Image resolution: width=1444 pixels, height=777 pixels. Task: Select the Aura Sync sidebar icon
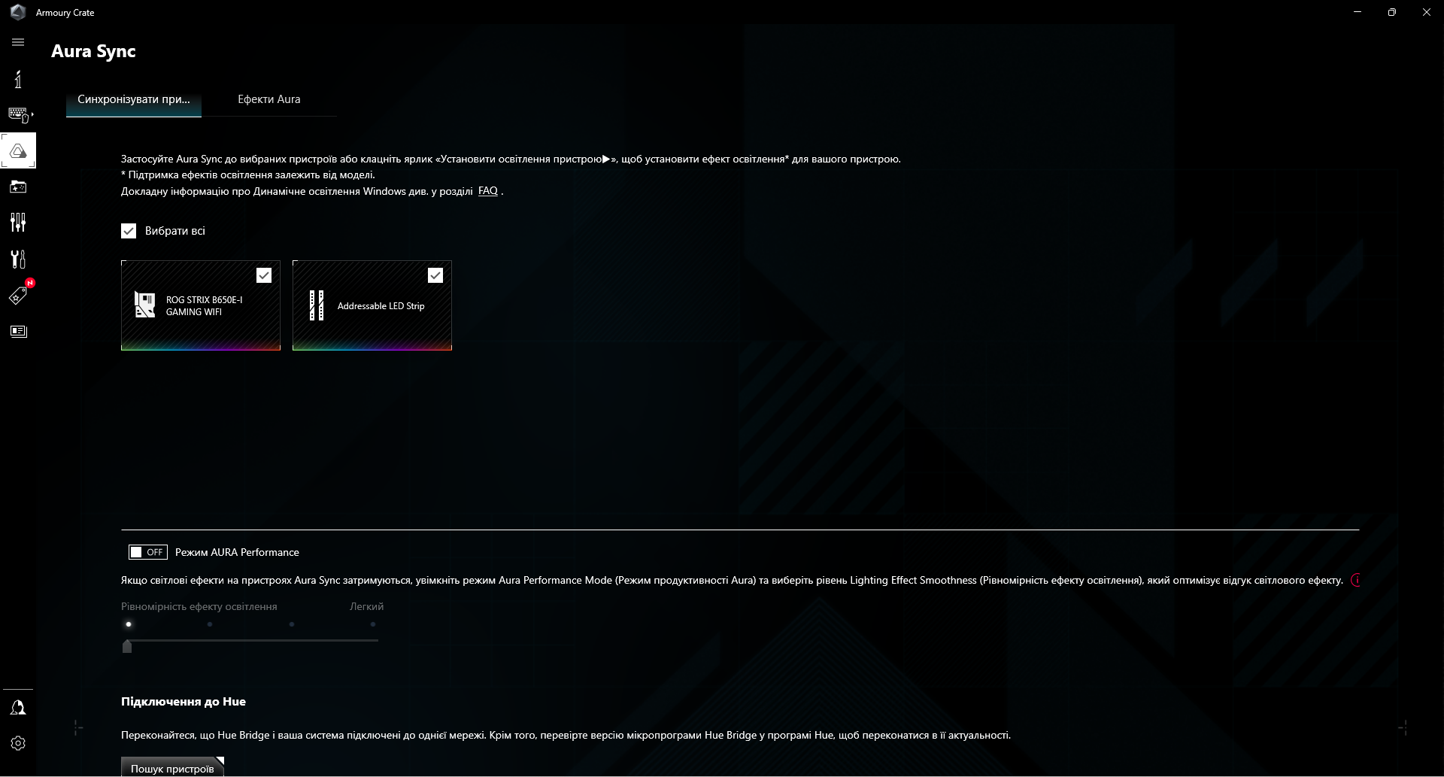18,150
